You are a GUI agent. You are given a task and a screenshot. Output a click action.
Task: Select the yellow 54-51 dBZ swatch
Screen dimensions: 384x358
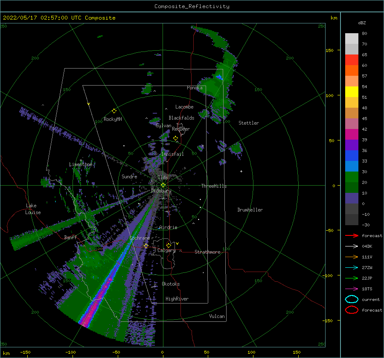click(352, 92)
